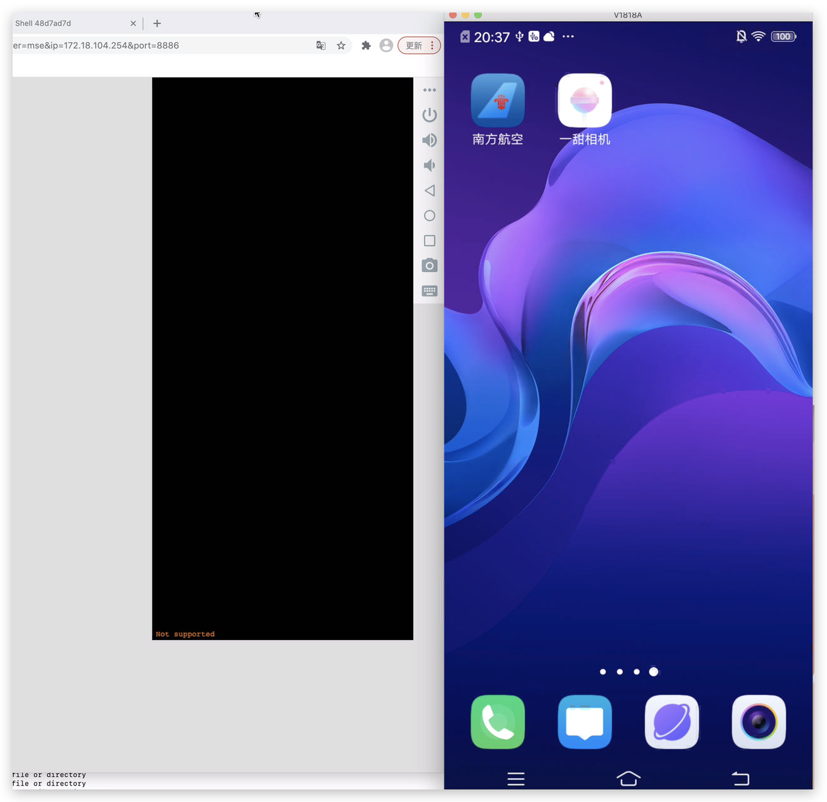Open the purple planet browser app
Image resolution: width=827 pixels, height=802 pixels.
[672, 722]
